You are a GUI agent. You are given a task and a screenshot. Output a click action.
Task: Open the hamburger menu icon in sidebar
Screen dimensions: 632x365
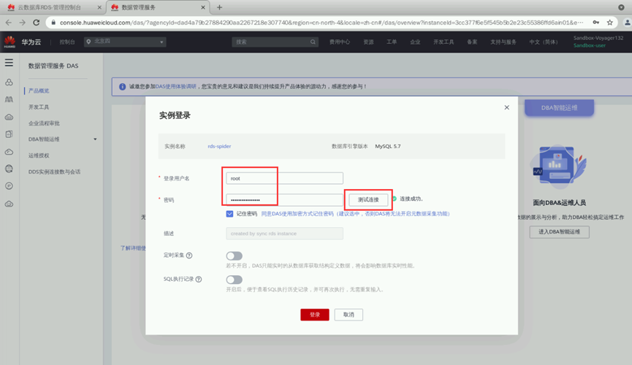(x=9, y=63)
